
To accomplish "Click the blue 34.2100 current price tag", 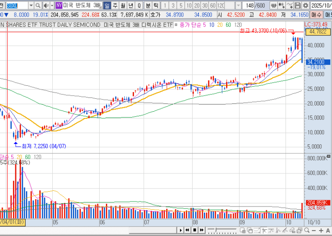I will click(318, 62).
